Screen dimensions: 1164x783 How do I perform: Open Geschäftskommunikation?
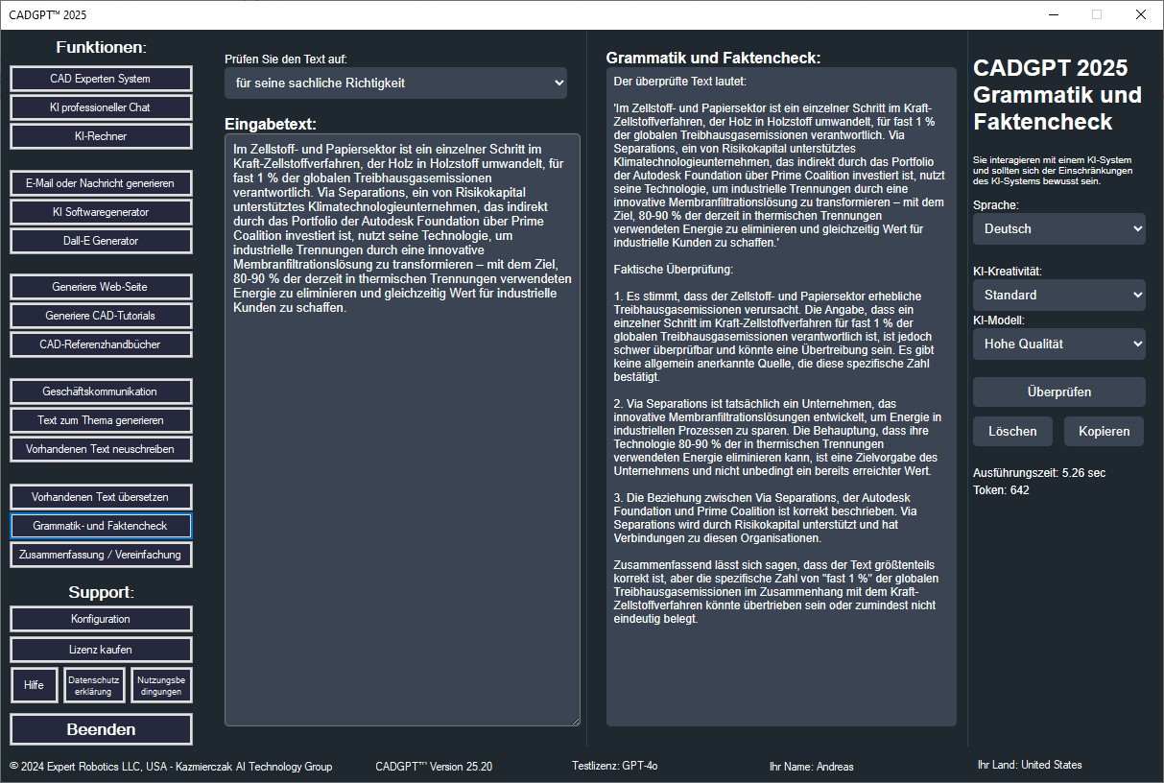101,391
